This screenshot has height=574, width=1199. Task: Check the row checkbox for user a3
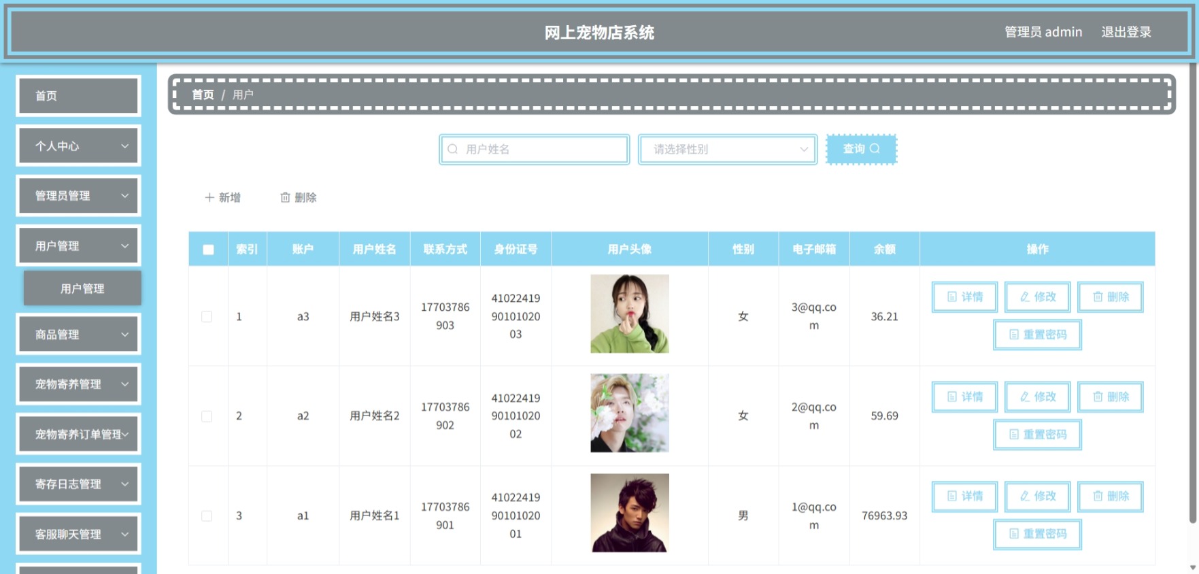point(207,316)
